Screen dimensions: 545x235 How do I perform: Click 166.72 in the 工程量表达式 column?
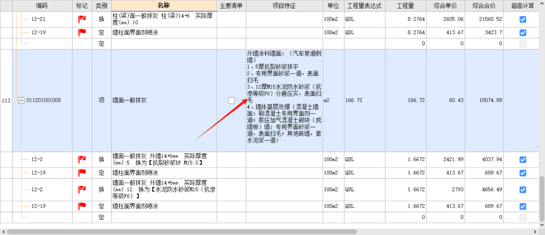click(x=364, y=100)
